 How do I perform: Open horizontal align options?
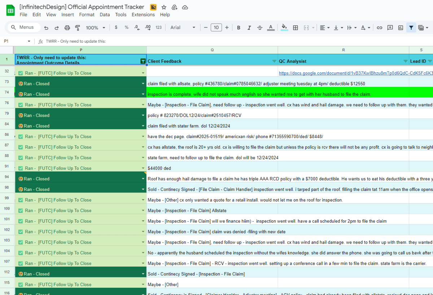click(324, 27)
